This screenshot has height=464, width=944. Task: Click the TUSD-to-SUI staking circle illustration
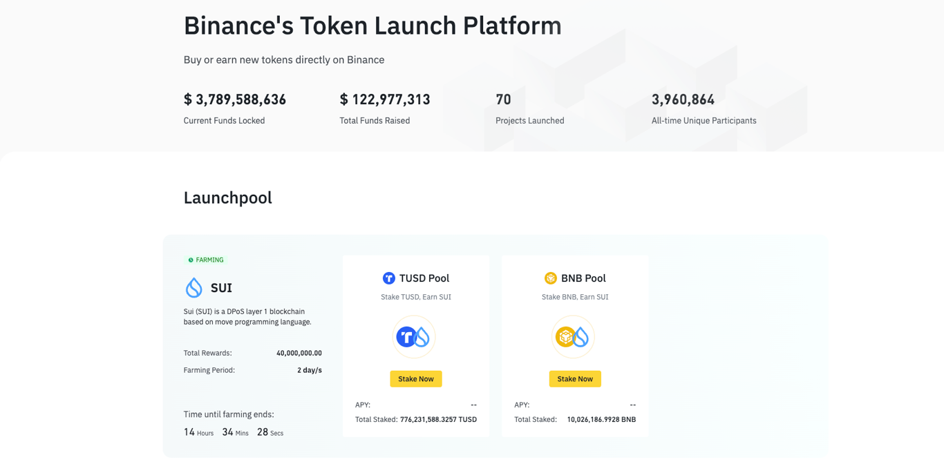point(415,336)
